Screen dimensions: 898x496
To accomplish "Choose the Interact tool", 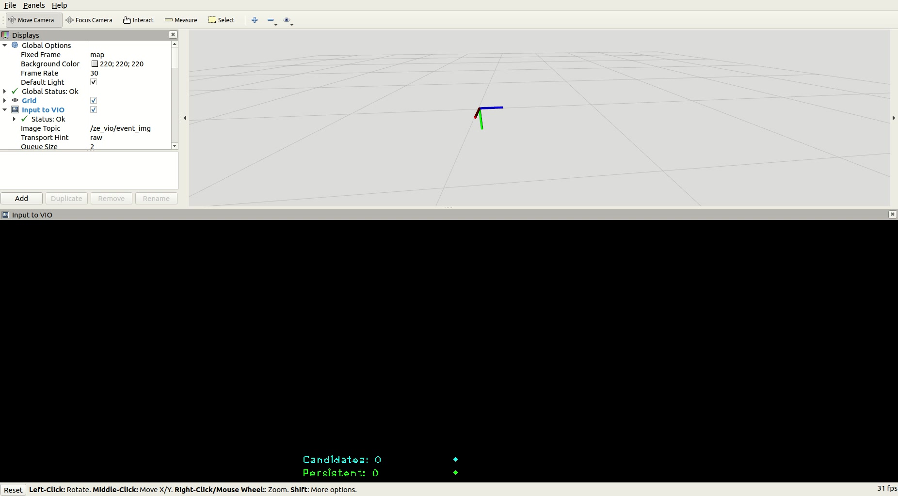I will [138, 20].
